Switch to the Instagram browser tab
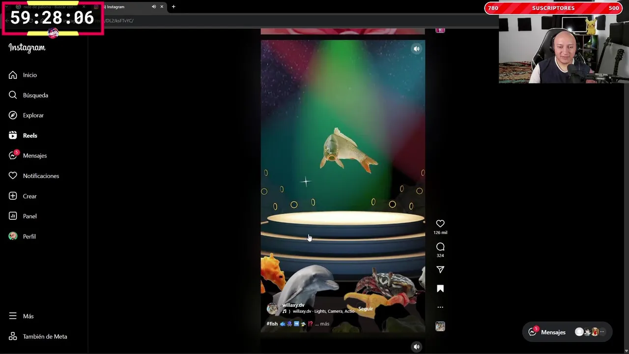Viewport: 629px width, 354px height. (x=129, y=7)
